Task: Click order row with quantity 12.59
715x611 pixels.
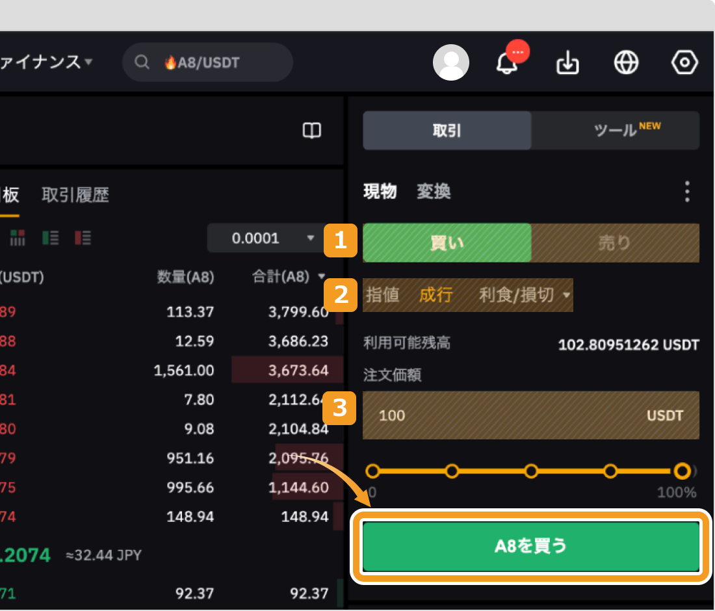Action: click(172, 341)
